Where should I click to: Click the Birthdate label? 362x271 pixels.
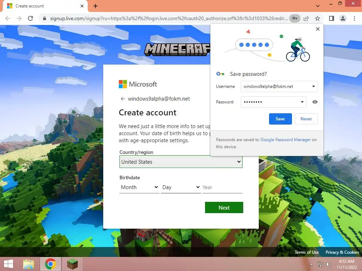(130, 178)
